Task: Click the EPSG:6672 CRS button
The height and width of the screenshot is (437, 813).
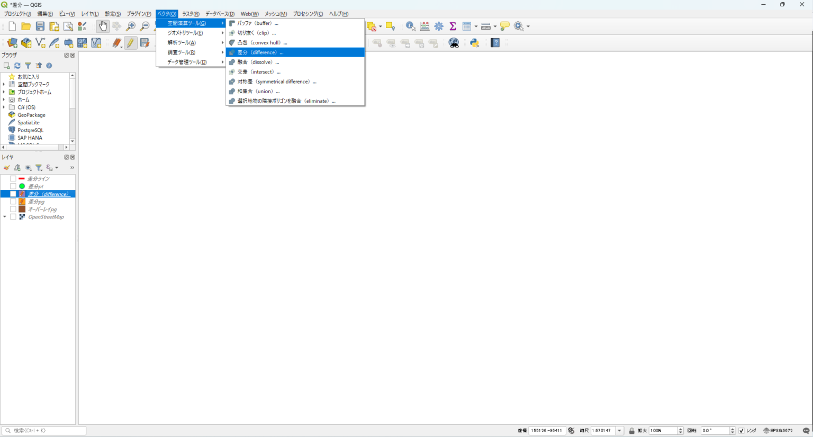Action: coord(778,431)
